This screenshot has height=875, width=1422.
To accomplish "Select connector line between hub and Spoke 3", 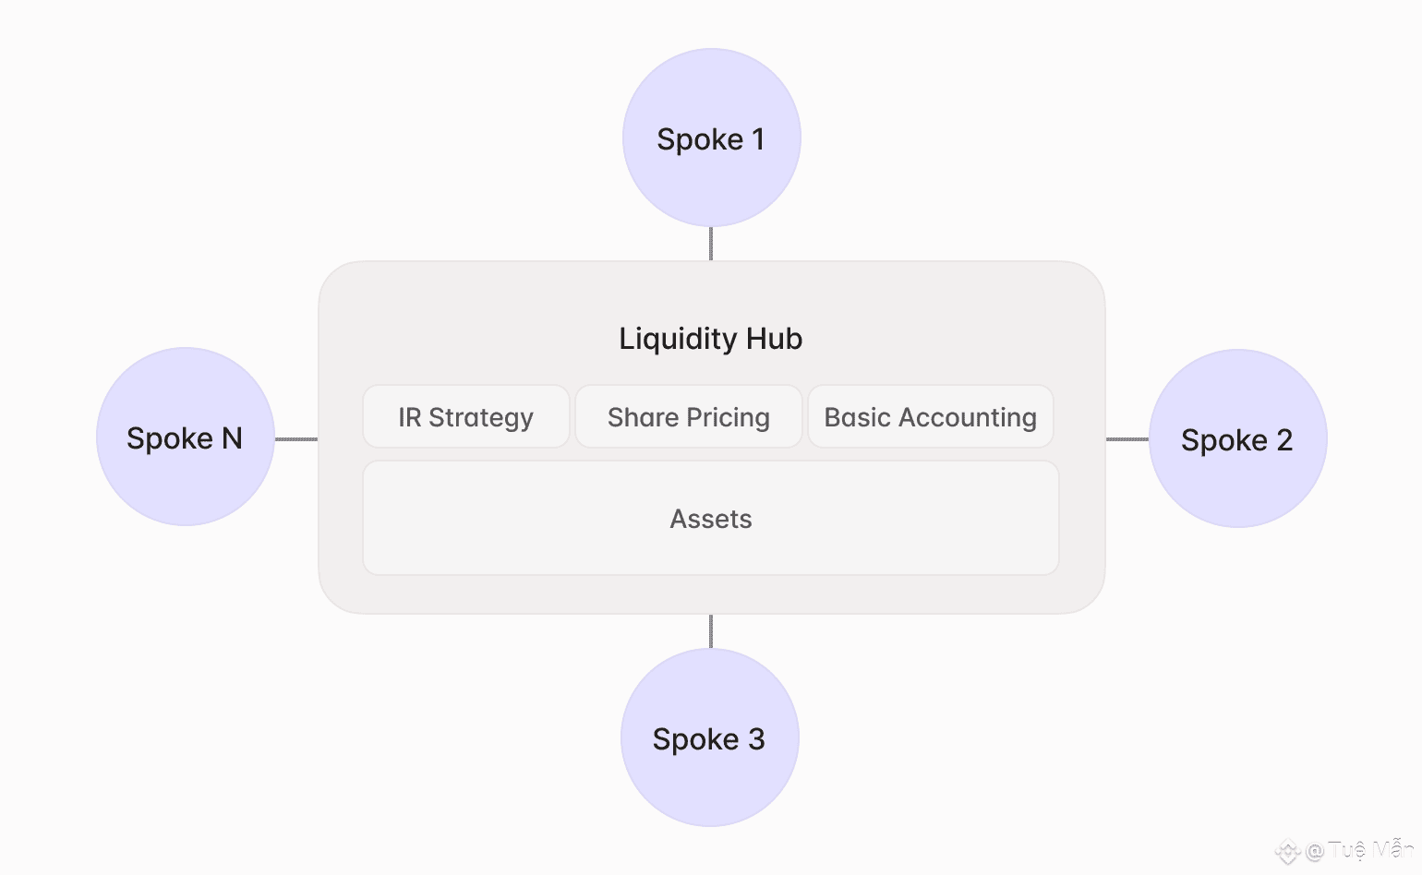I will 711,631.
